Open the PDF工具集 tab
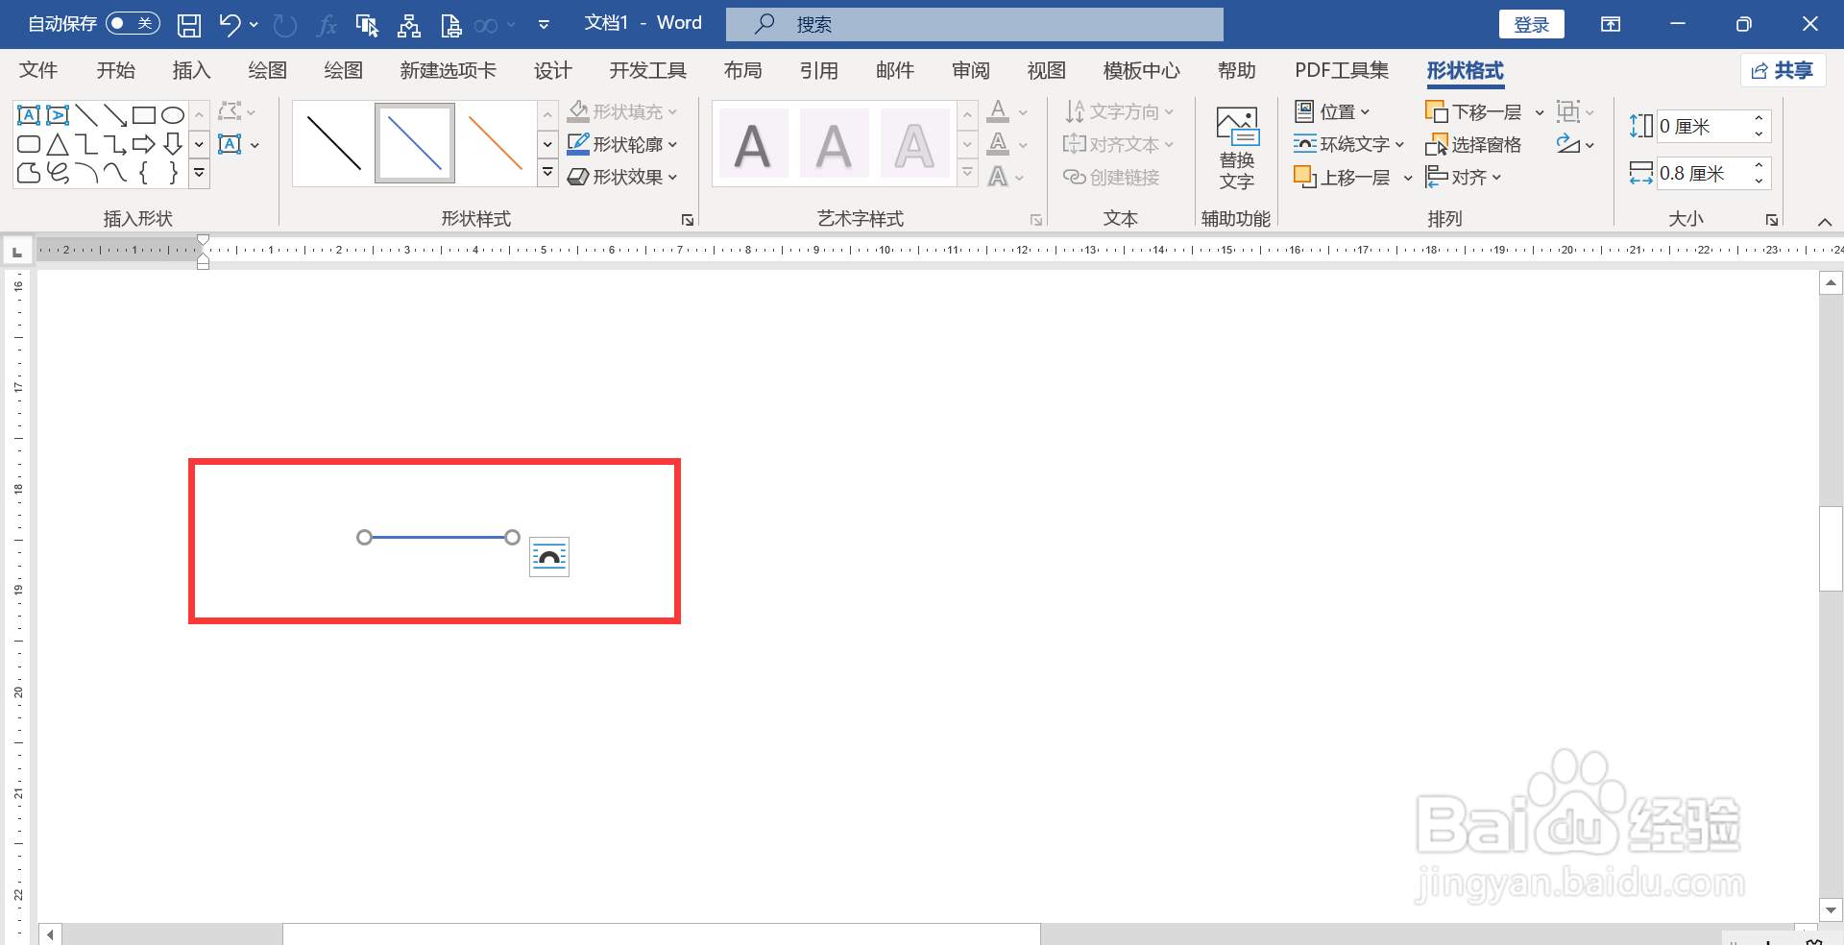Viewport: 1844px width, 945px height. pyautogui.click(x=1342, y=70)
